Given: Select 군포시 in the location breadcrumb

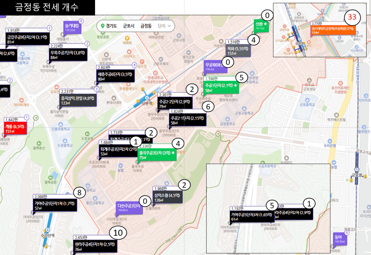Looking at the screenshot, I should click(128, 26).
